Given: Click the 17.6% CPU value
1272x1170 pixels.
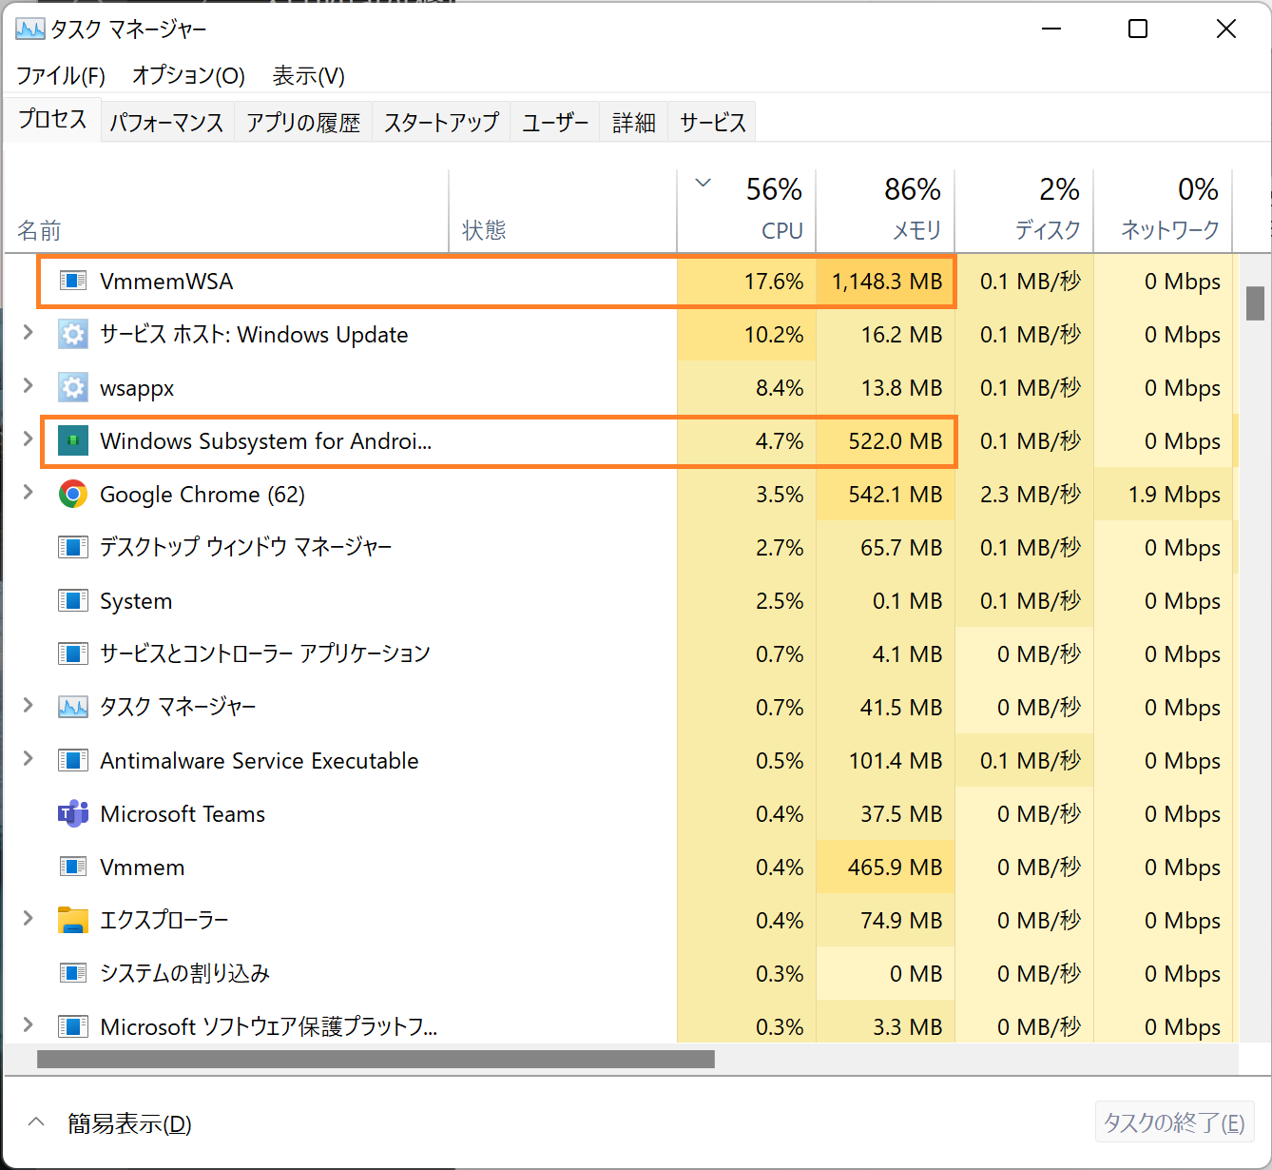Looking at the screenshot, I should pyautogui.click(x=774, y=282).
